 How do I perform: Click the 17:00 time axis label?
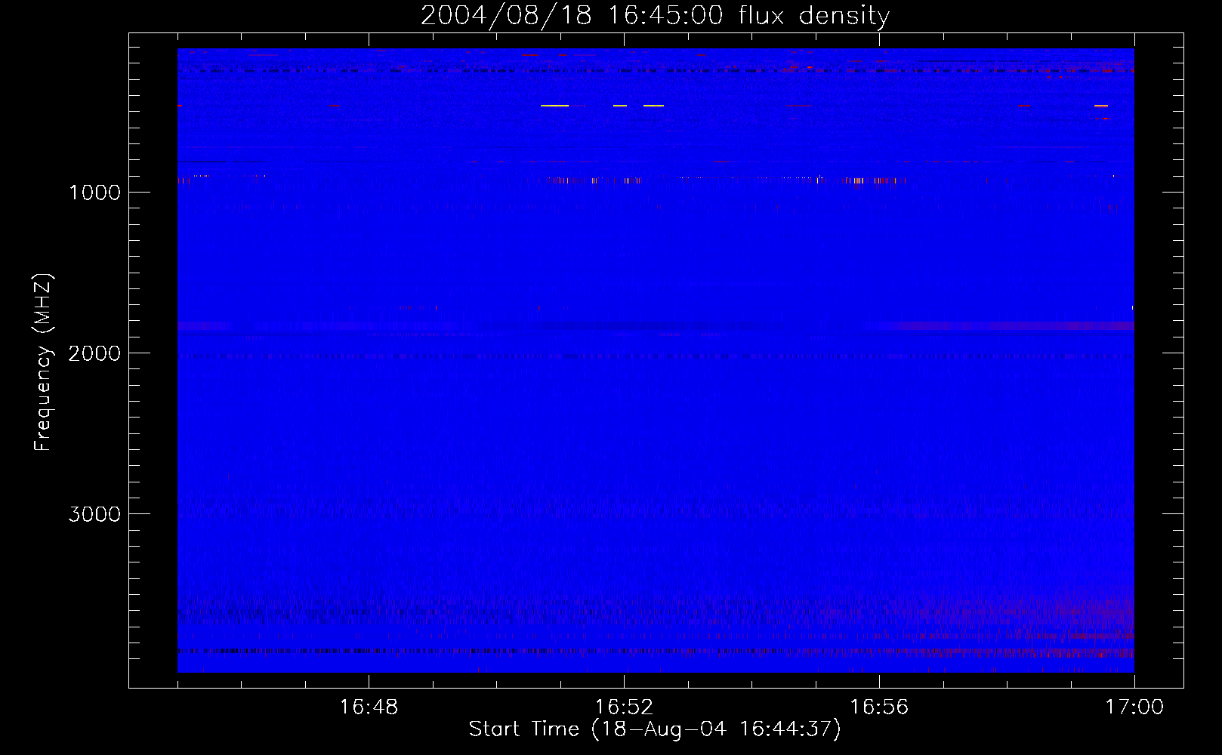(x=1134, y=707)
